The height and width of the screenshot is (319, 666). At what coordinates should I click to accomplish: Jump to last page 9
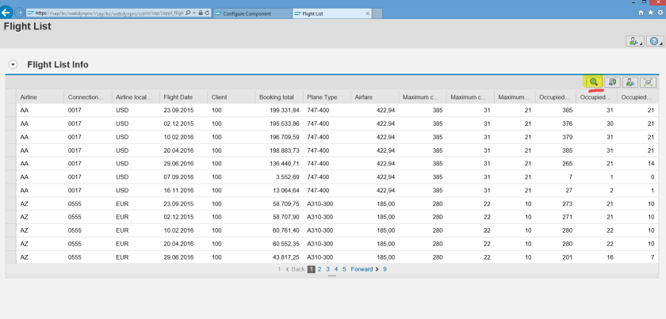point(385,269)
